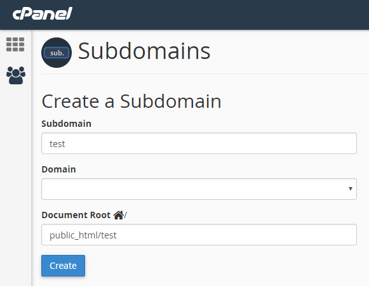Click the Subdomains page title

click(144, 51)
